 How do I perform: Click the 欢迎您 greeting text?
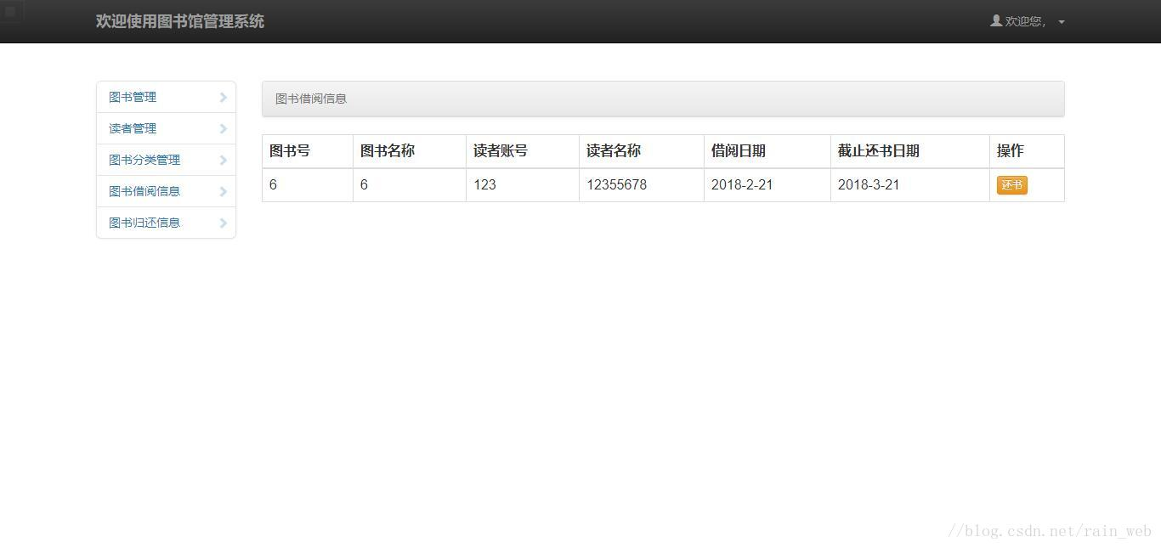pyautogui.click(x=1025, y=21)
